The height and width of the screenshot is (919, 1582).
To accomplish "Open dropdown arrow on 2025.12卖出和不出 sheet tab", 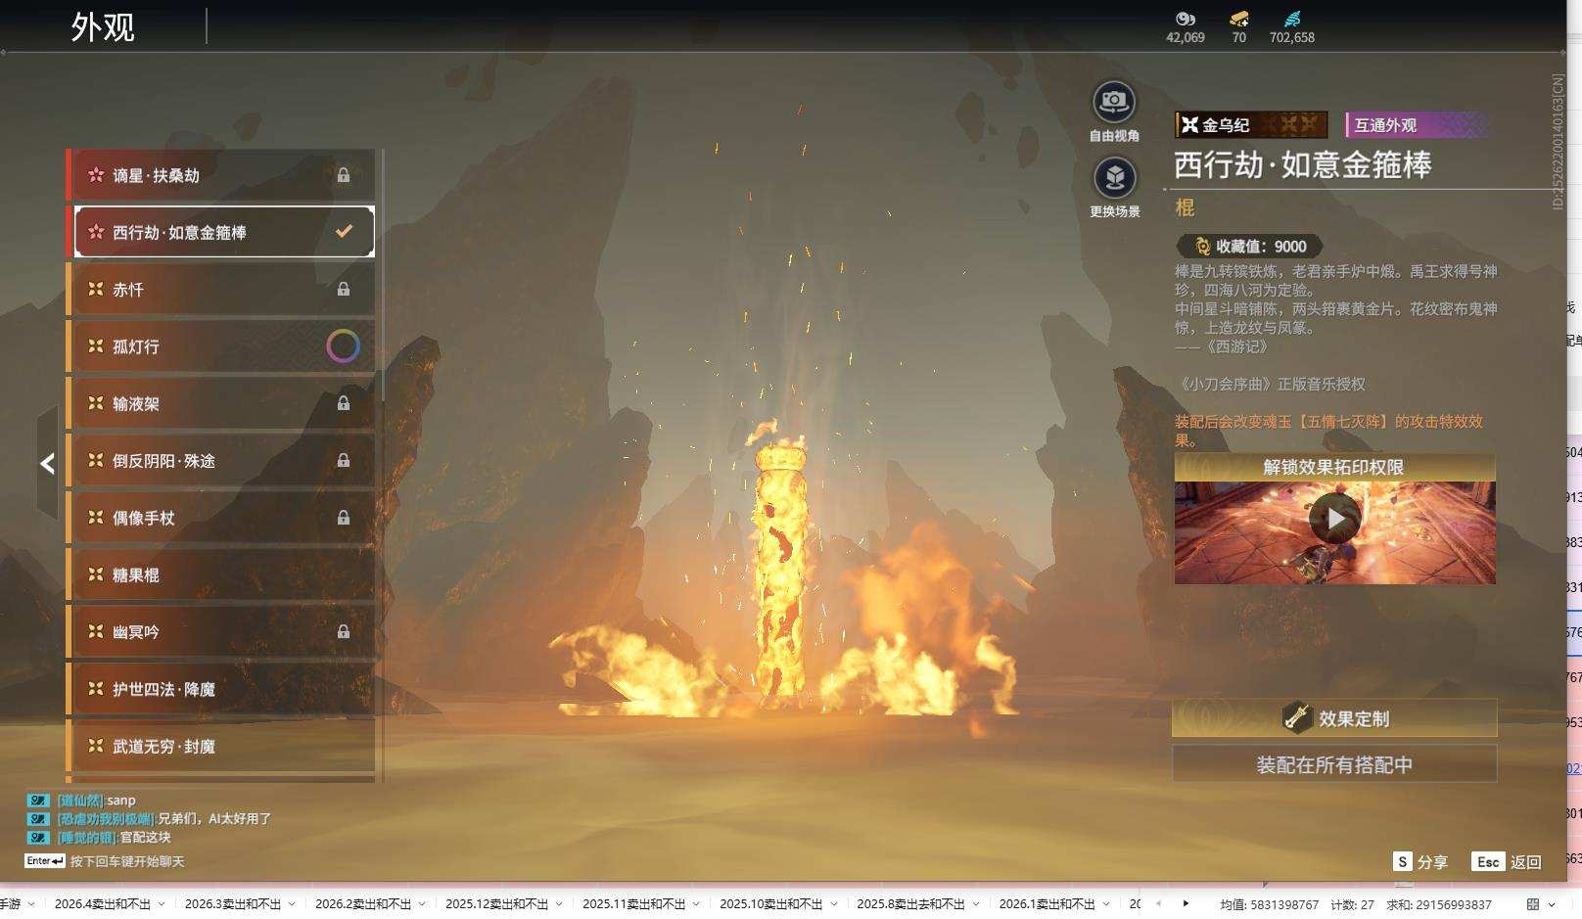I will [x=559, y=904].
